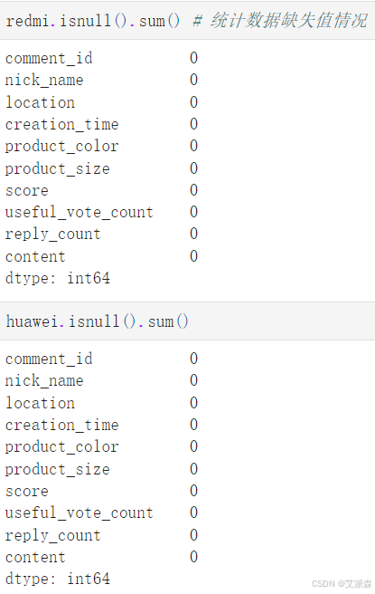Click reply_count in huawei output
Viewport: 375px width, 594px height.
coord(53,536)
